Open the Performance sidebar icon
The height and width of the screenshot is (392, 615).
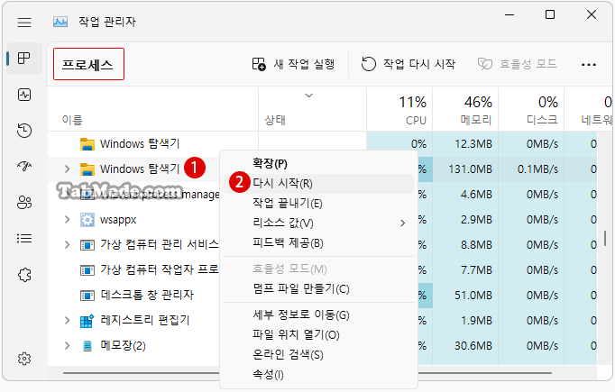coord(24,95)
